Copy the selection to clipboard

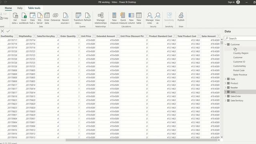[4, 18]
